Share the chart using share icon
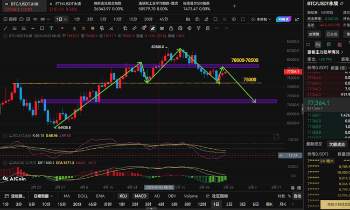 (x=297, y=19)
